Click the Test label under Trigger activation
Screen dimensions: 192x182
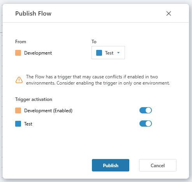click(28, 124)
